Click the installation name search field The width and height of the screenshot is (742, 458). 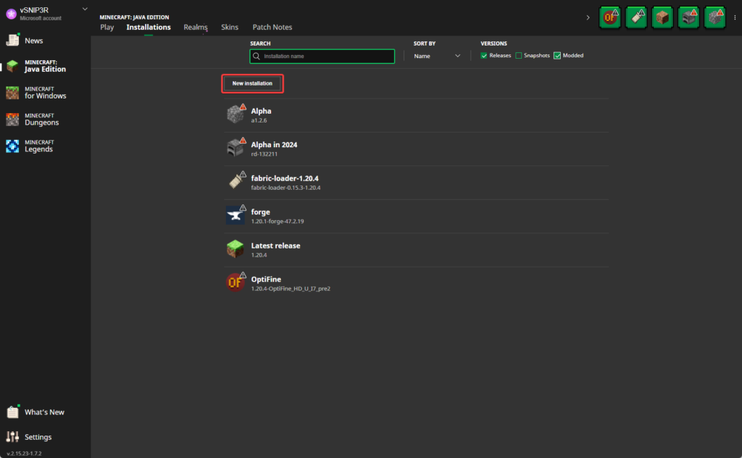coord(322,56)
